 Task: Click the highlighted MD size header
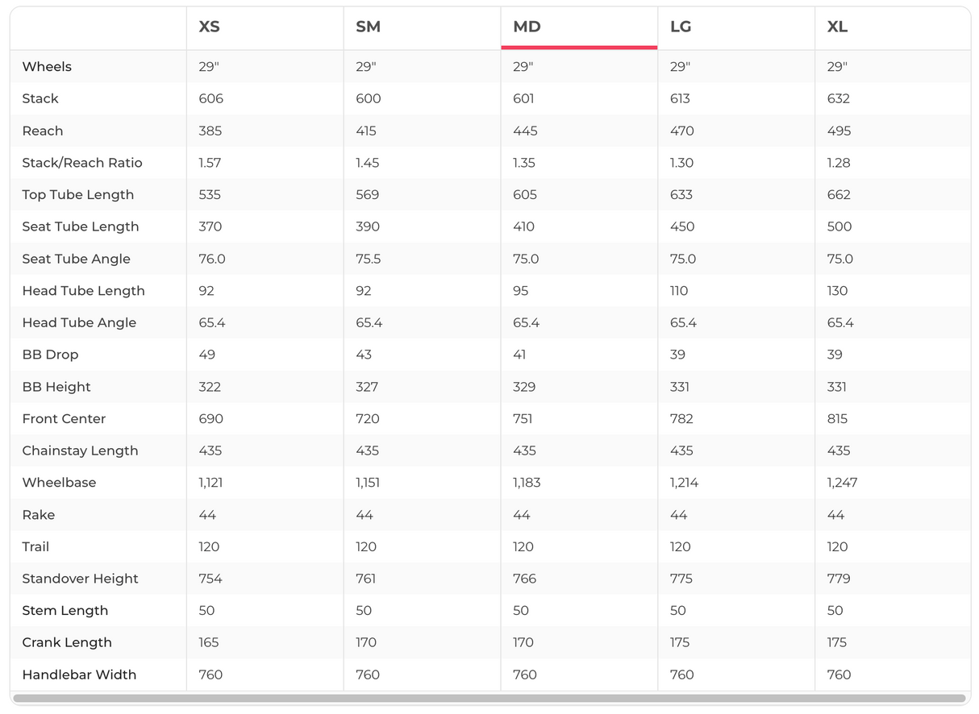527,27
